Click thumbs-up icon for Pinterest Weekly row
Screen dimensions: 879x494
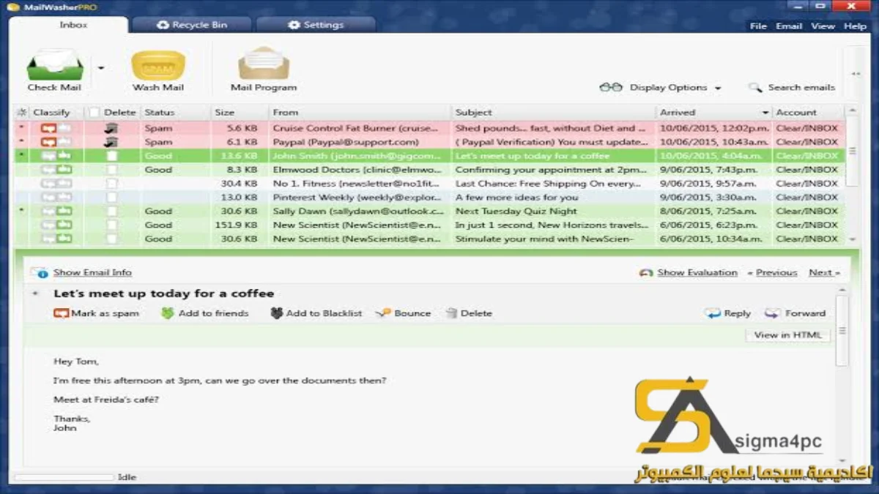point(64,198)
